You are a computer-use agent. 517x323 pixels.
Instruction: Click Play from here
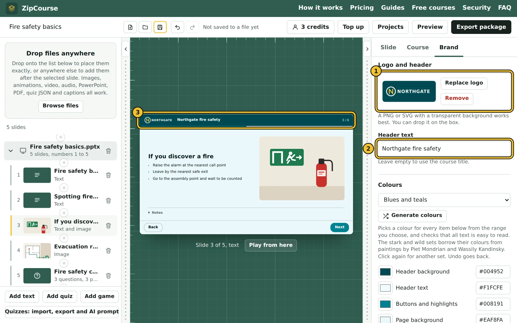click(271, 245)
